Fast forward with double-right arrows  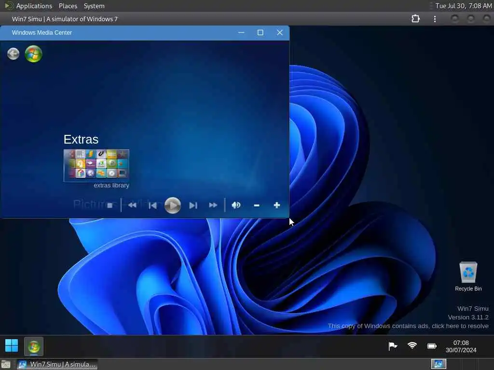[213, 205]
